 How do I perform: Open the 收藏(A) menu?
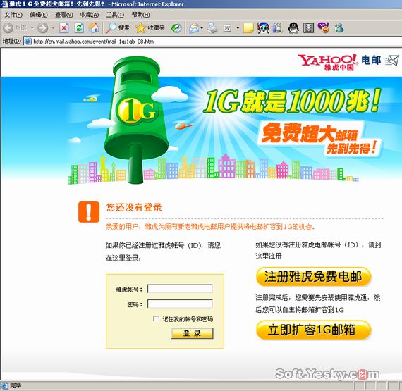click(90, 15)
